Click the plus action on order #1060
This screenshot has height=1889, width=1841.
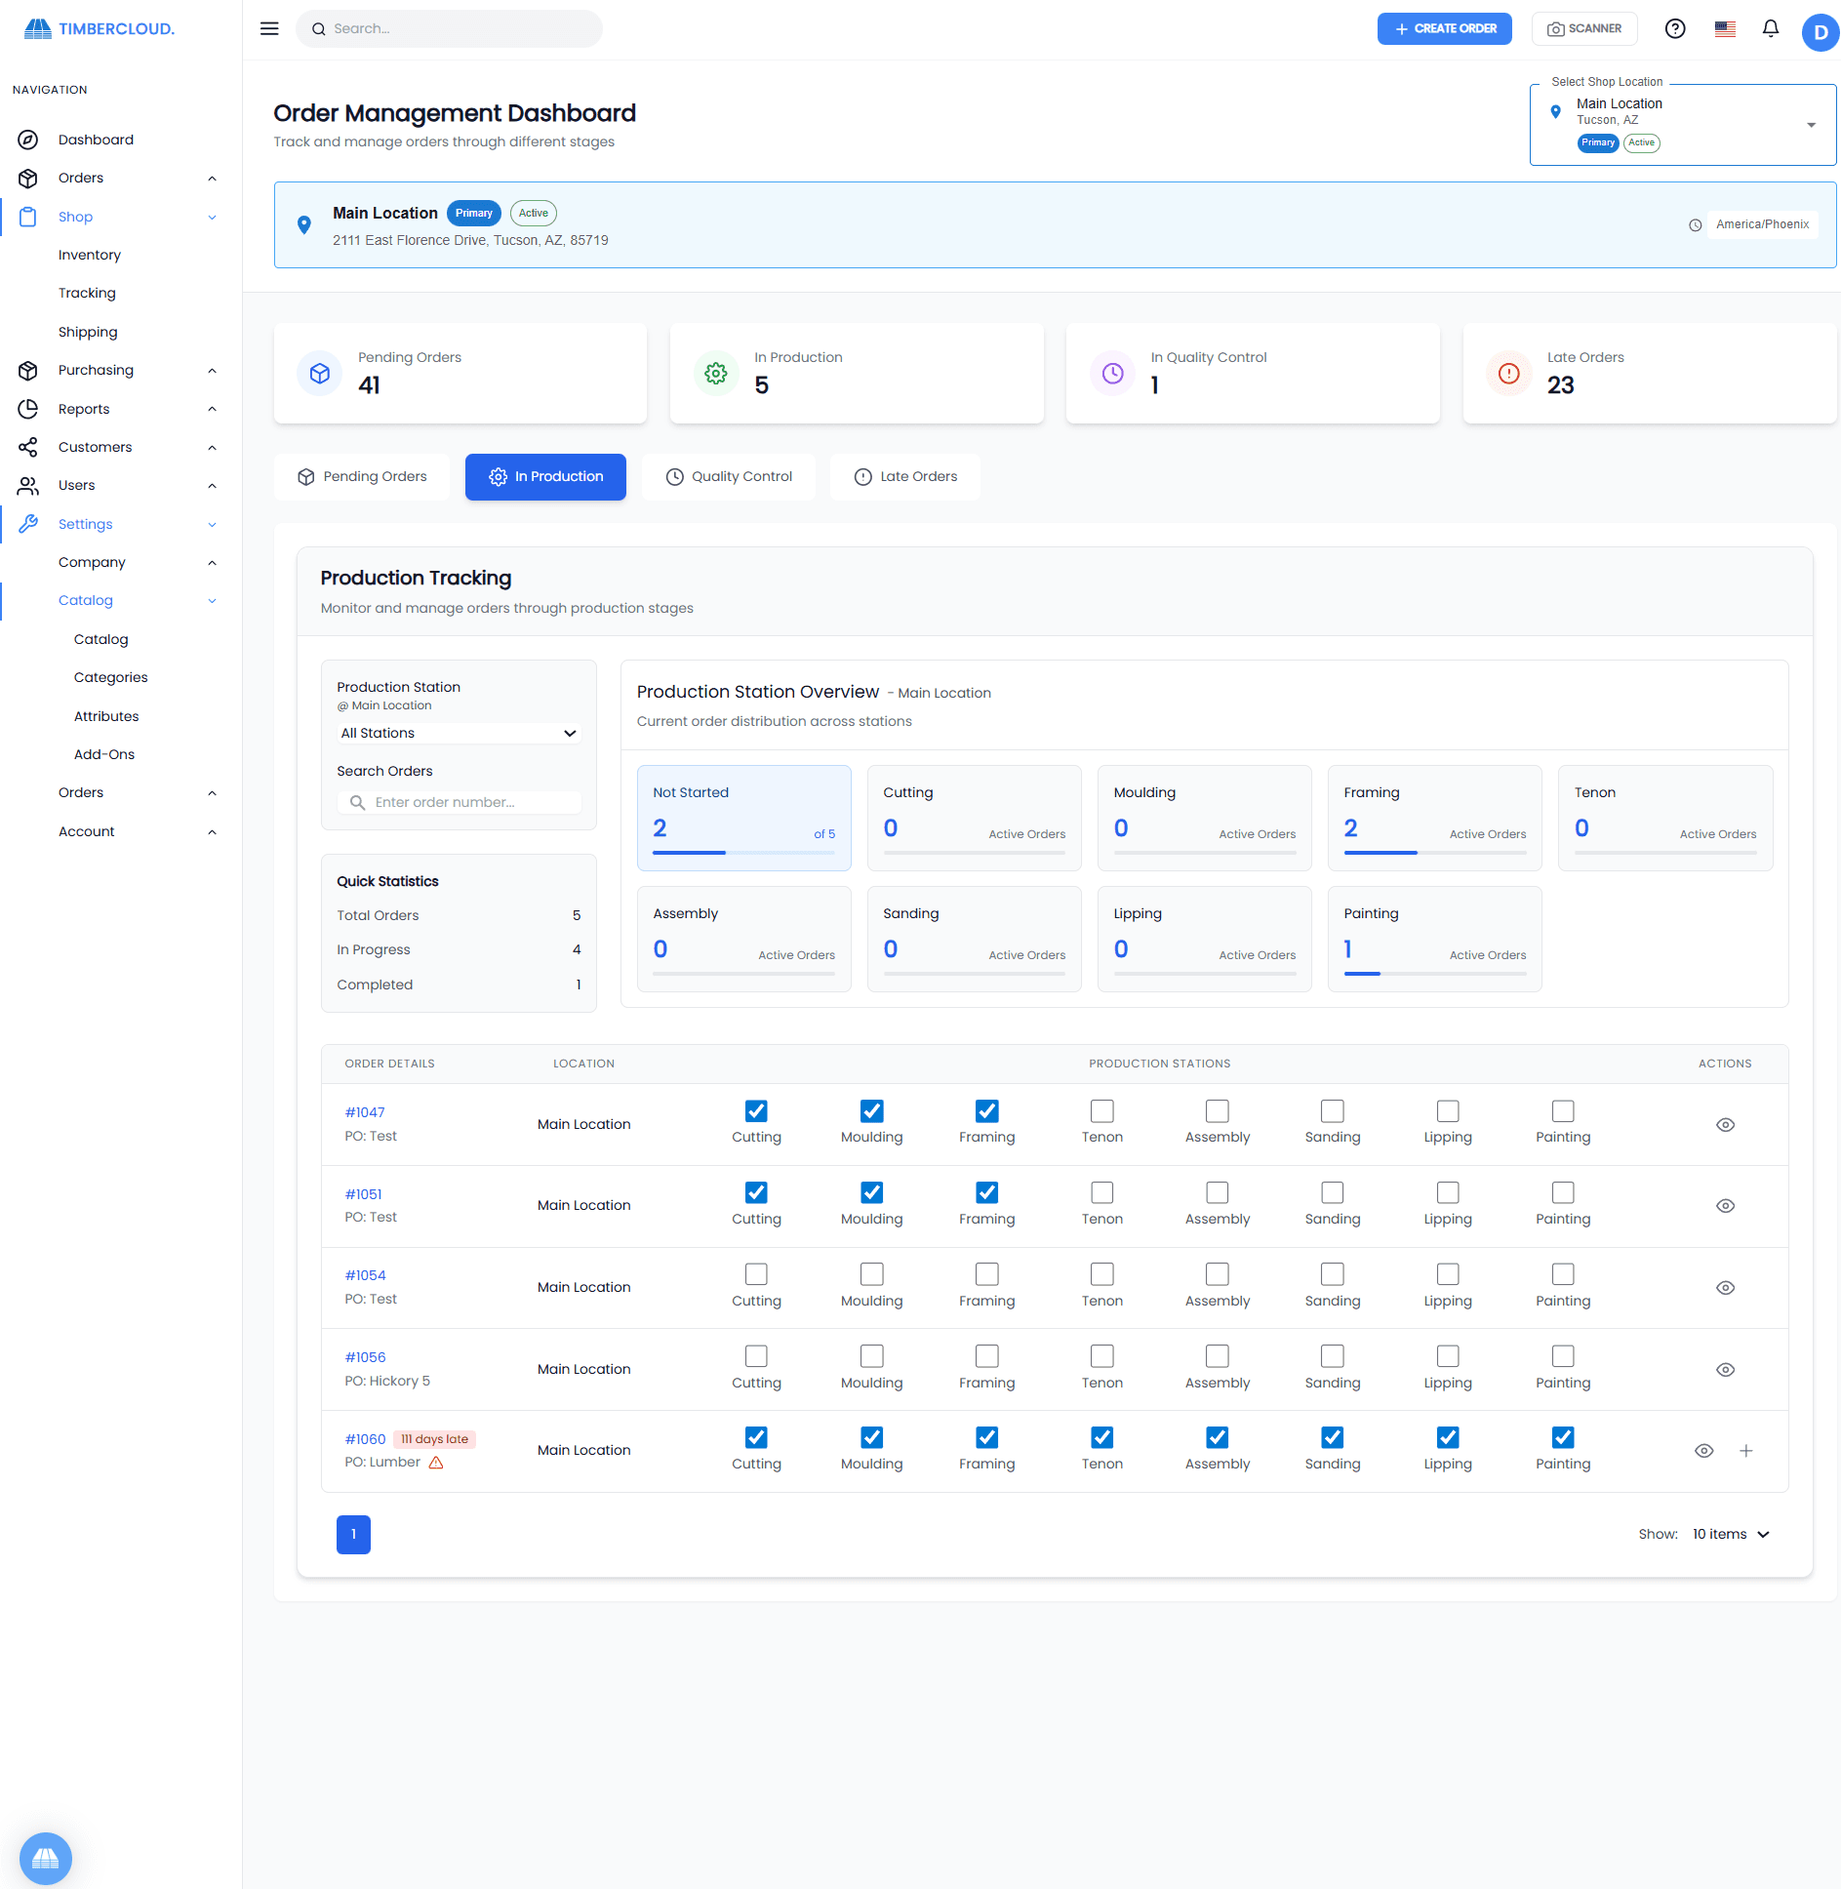click(x=1747, y=1451)
